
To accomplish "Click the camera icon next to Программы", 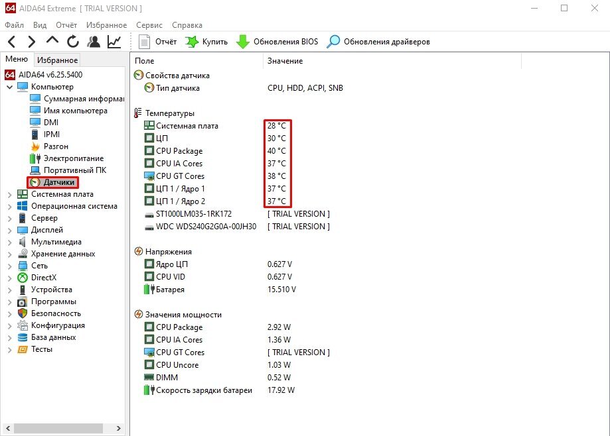I will click(x=23, y=301).
